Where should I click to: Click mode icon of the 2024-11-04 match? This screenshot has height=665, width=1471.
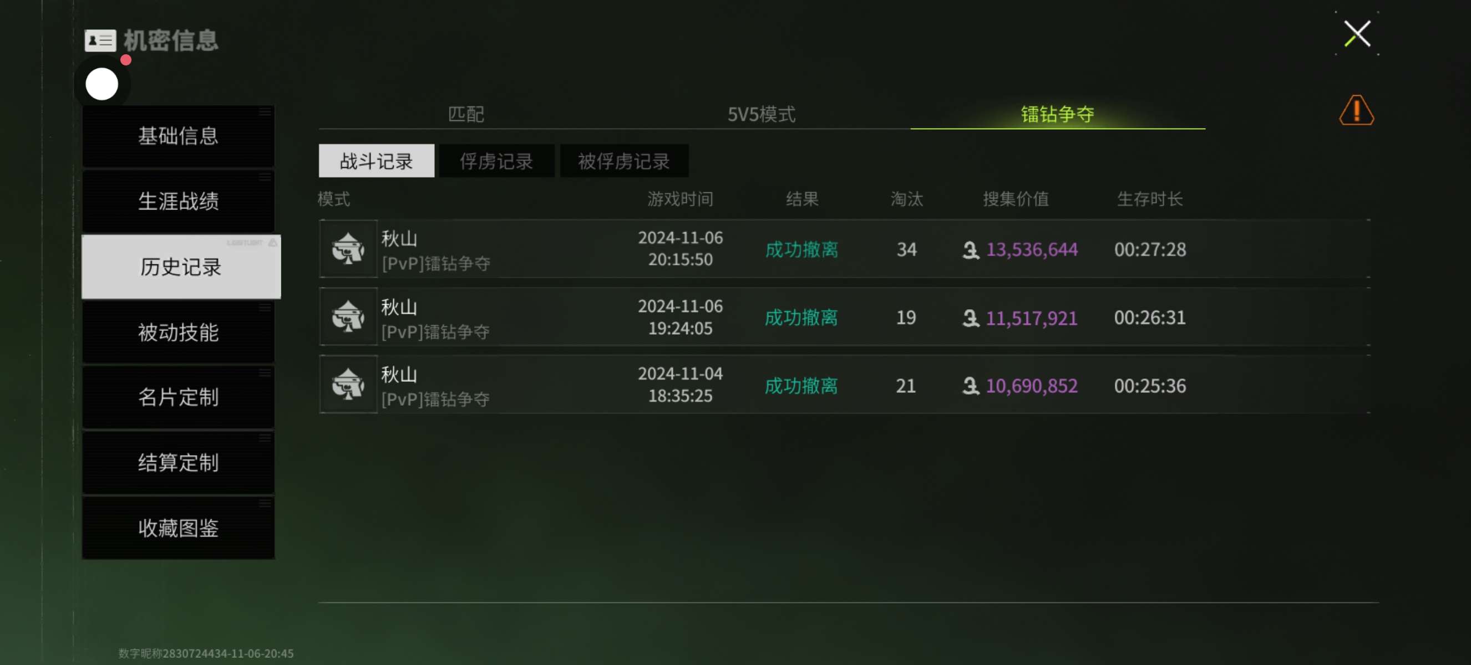348,385
